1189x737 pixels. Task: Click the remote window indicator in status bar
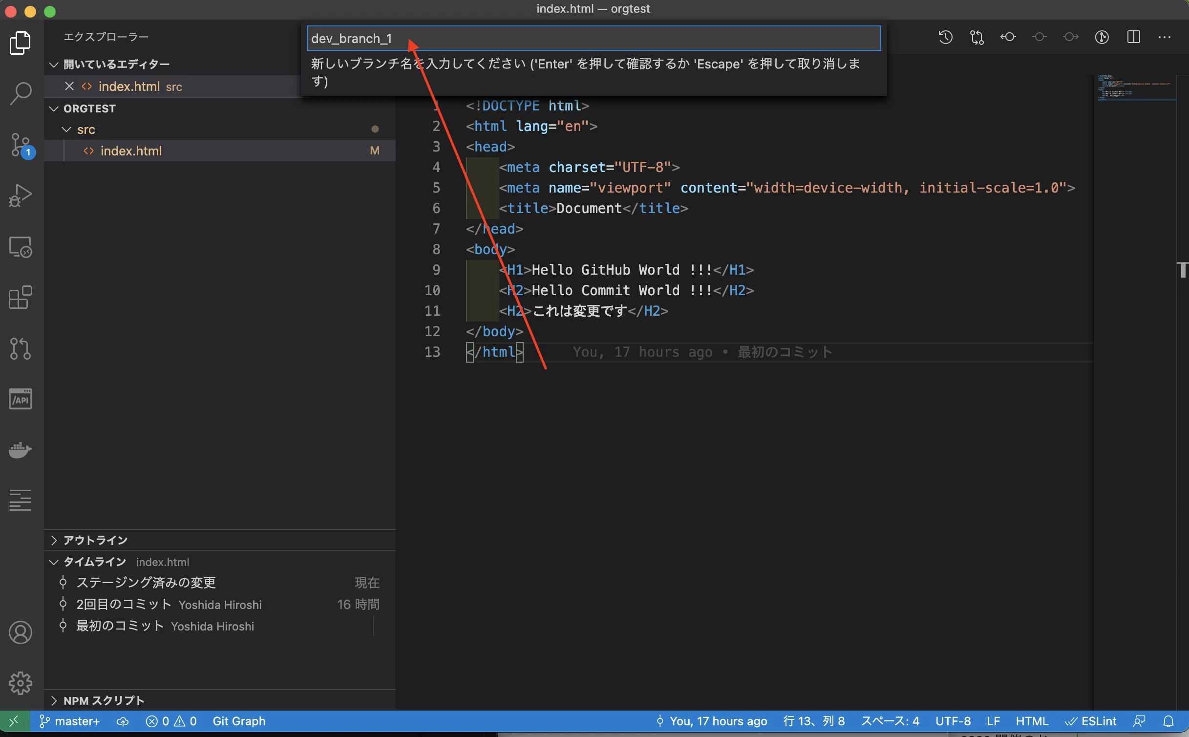[14, 721]
